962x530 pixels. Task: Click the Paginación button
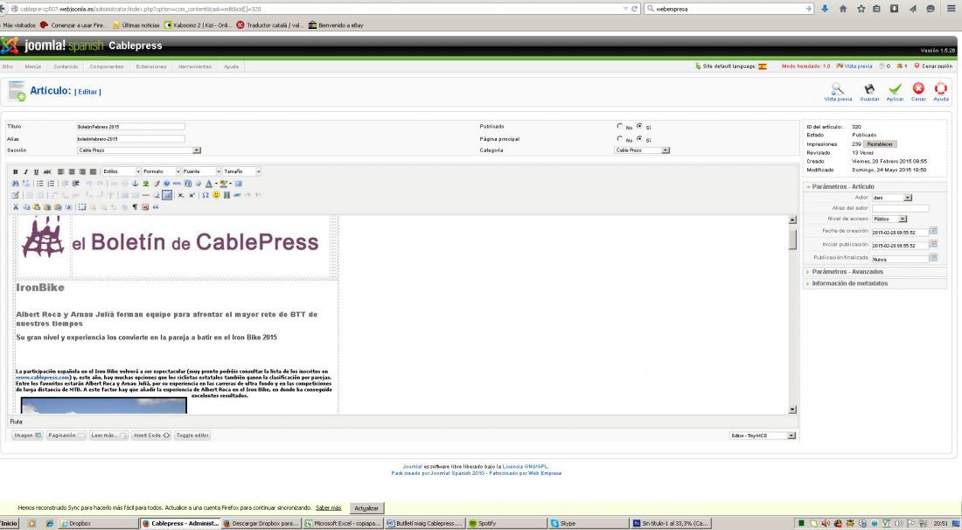point(66,436)
